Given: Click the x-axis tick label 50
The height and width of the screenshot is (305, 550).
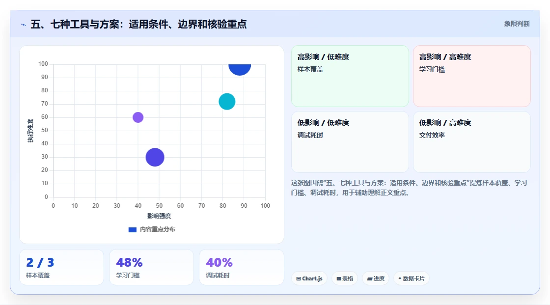Looking at the screenshot, I should point(159,206).
